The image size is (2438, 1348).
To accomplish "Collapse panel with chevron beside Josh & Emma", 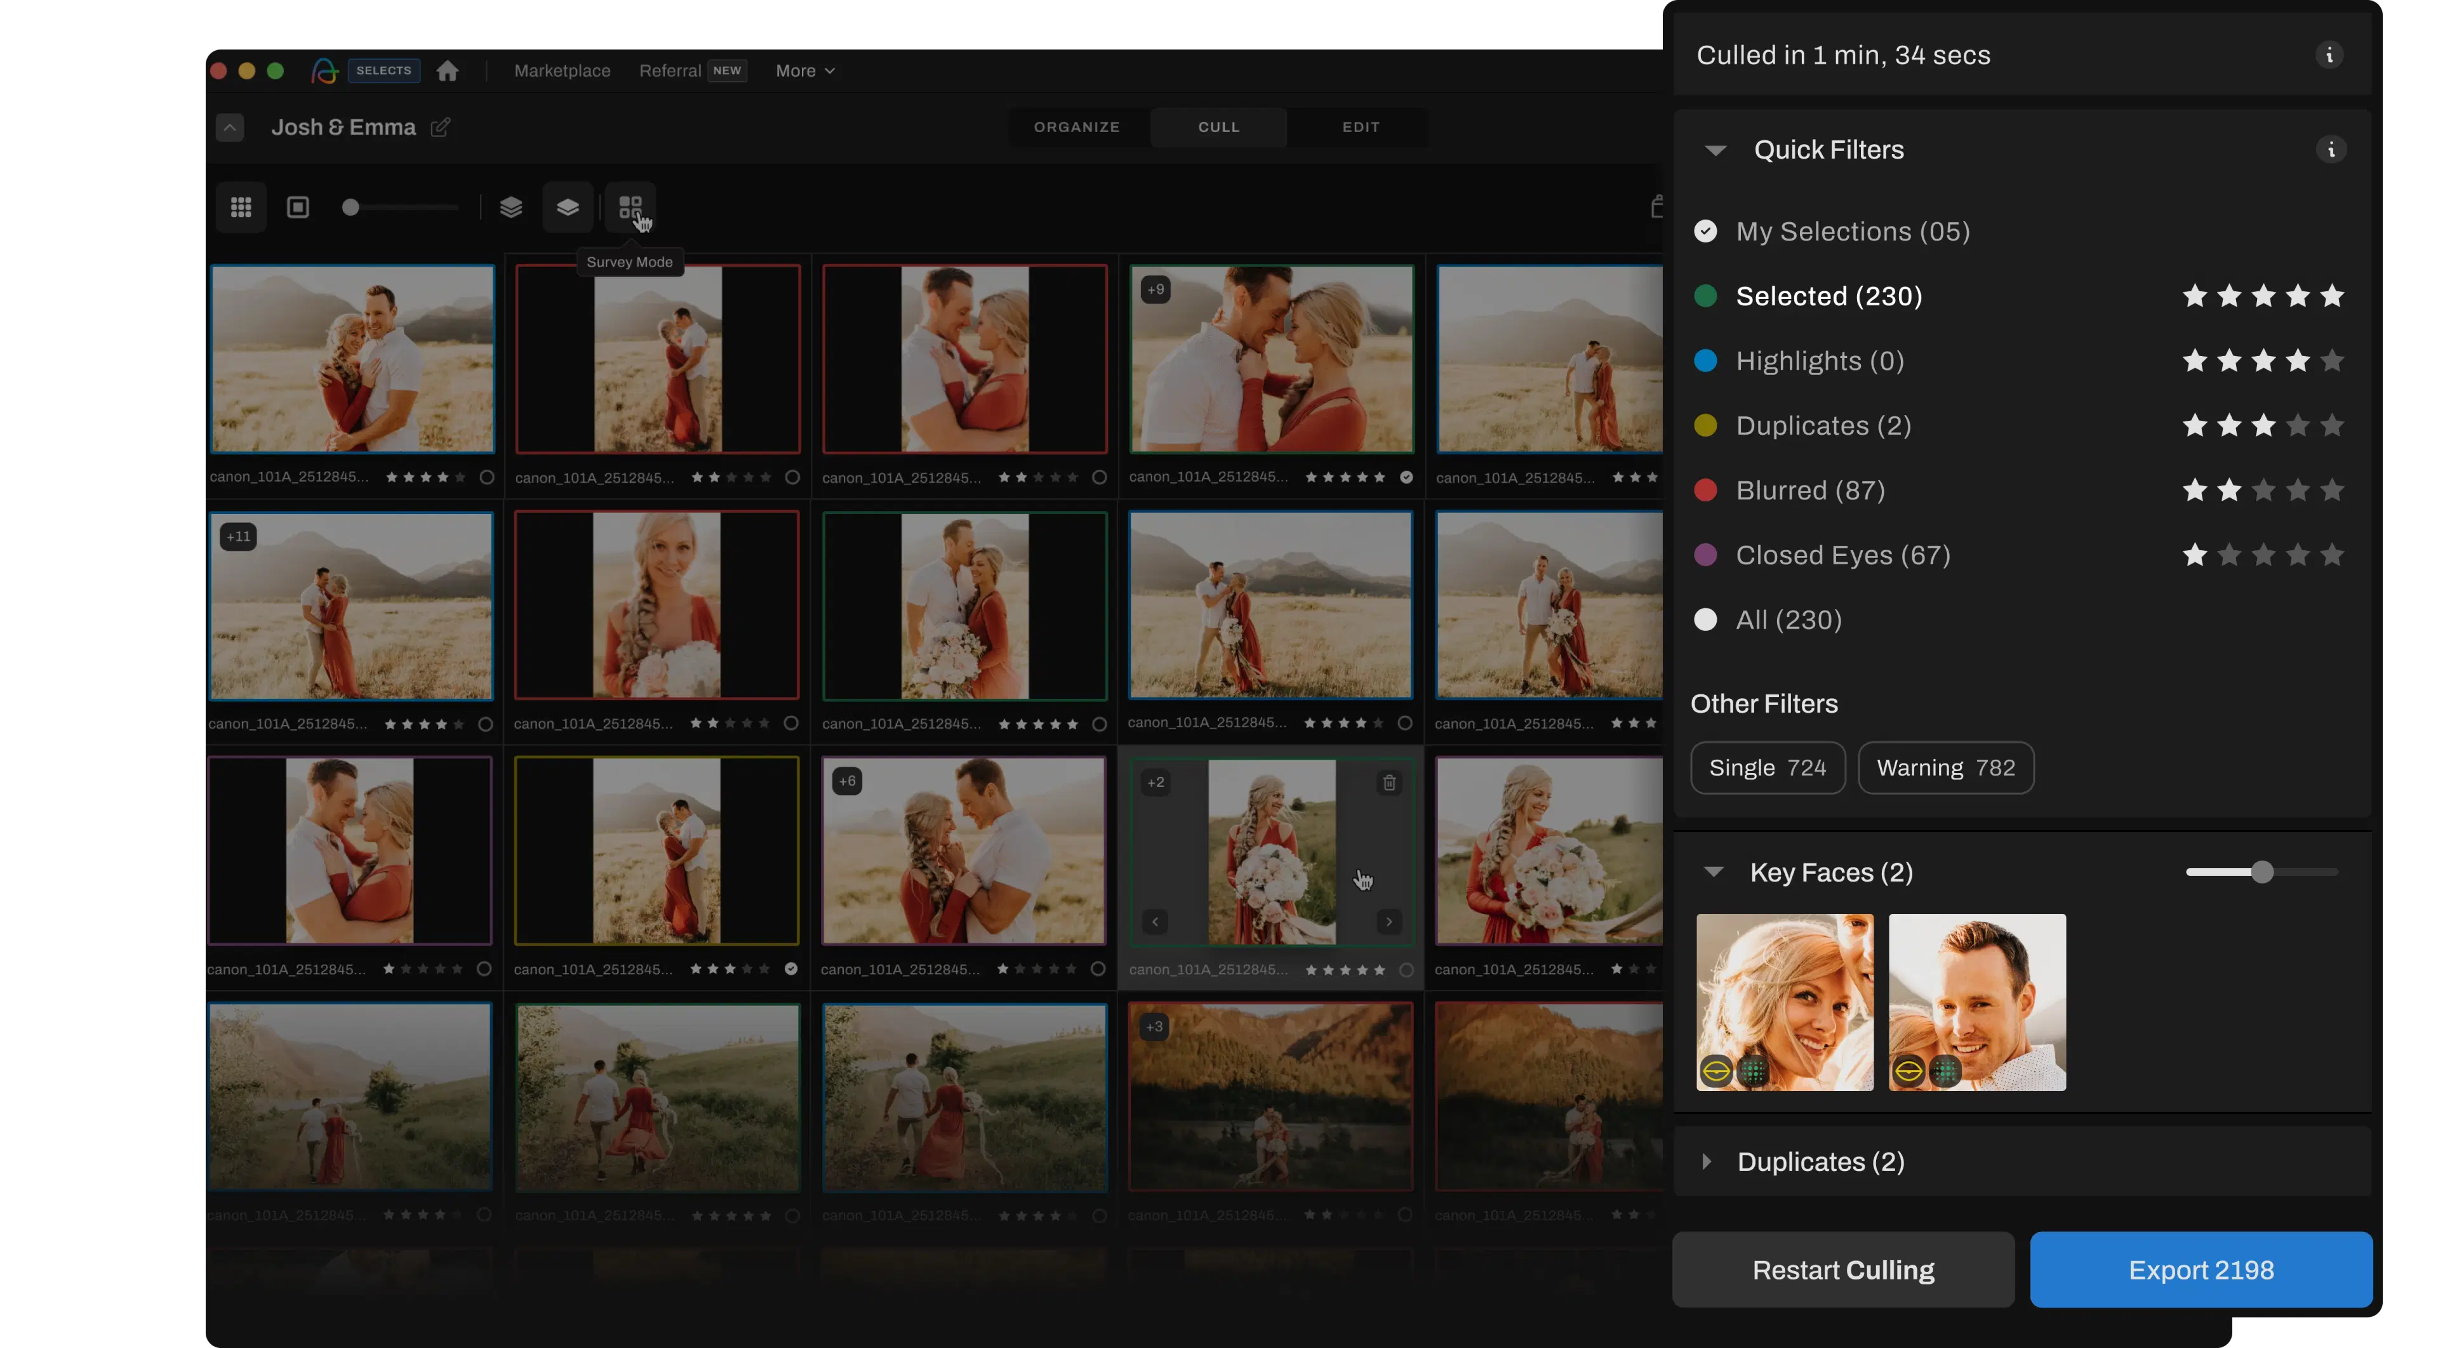I will click(x=230, y=128).
